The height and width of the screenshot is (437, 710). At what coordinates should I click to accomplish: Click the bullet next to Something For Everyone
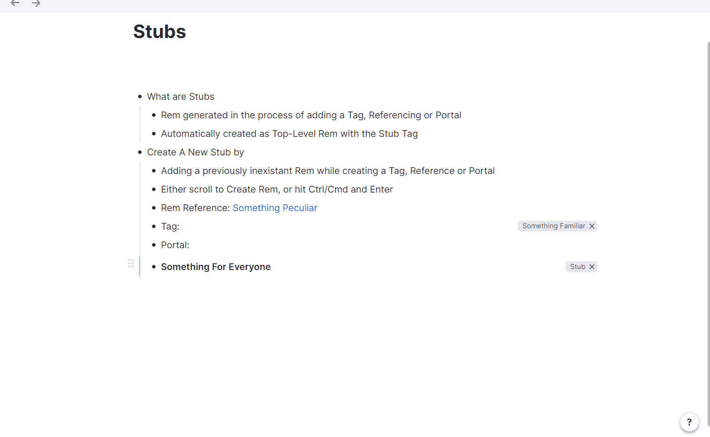pyautogui.click(x=154, y=267)
